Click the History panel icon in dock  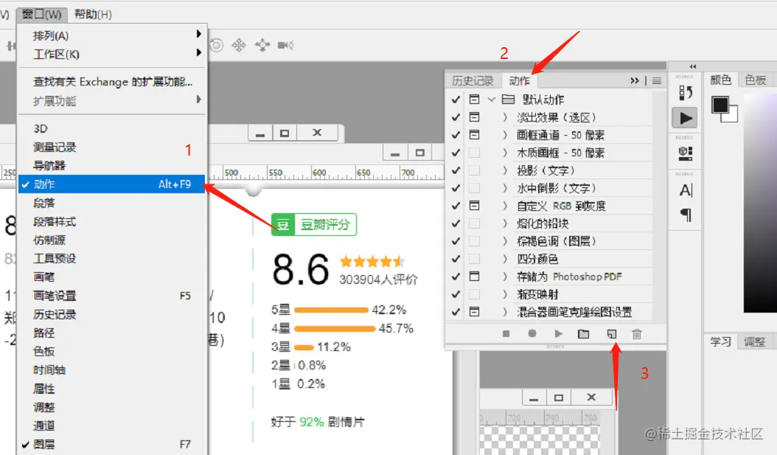[686, 93]
